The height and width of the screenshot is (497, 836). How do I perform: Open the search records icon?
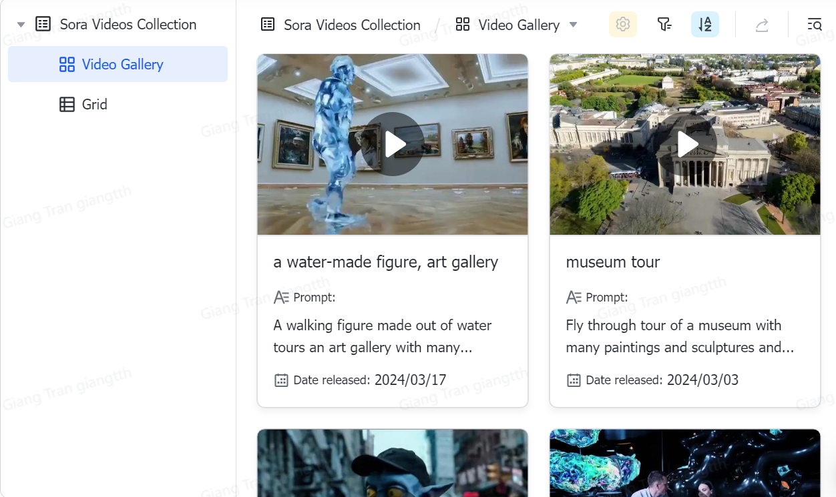click(815, 24)
